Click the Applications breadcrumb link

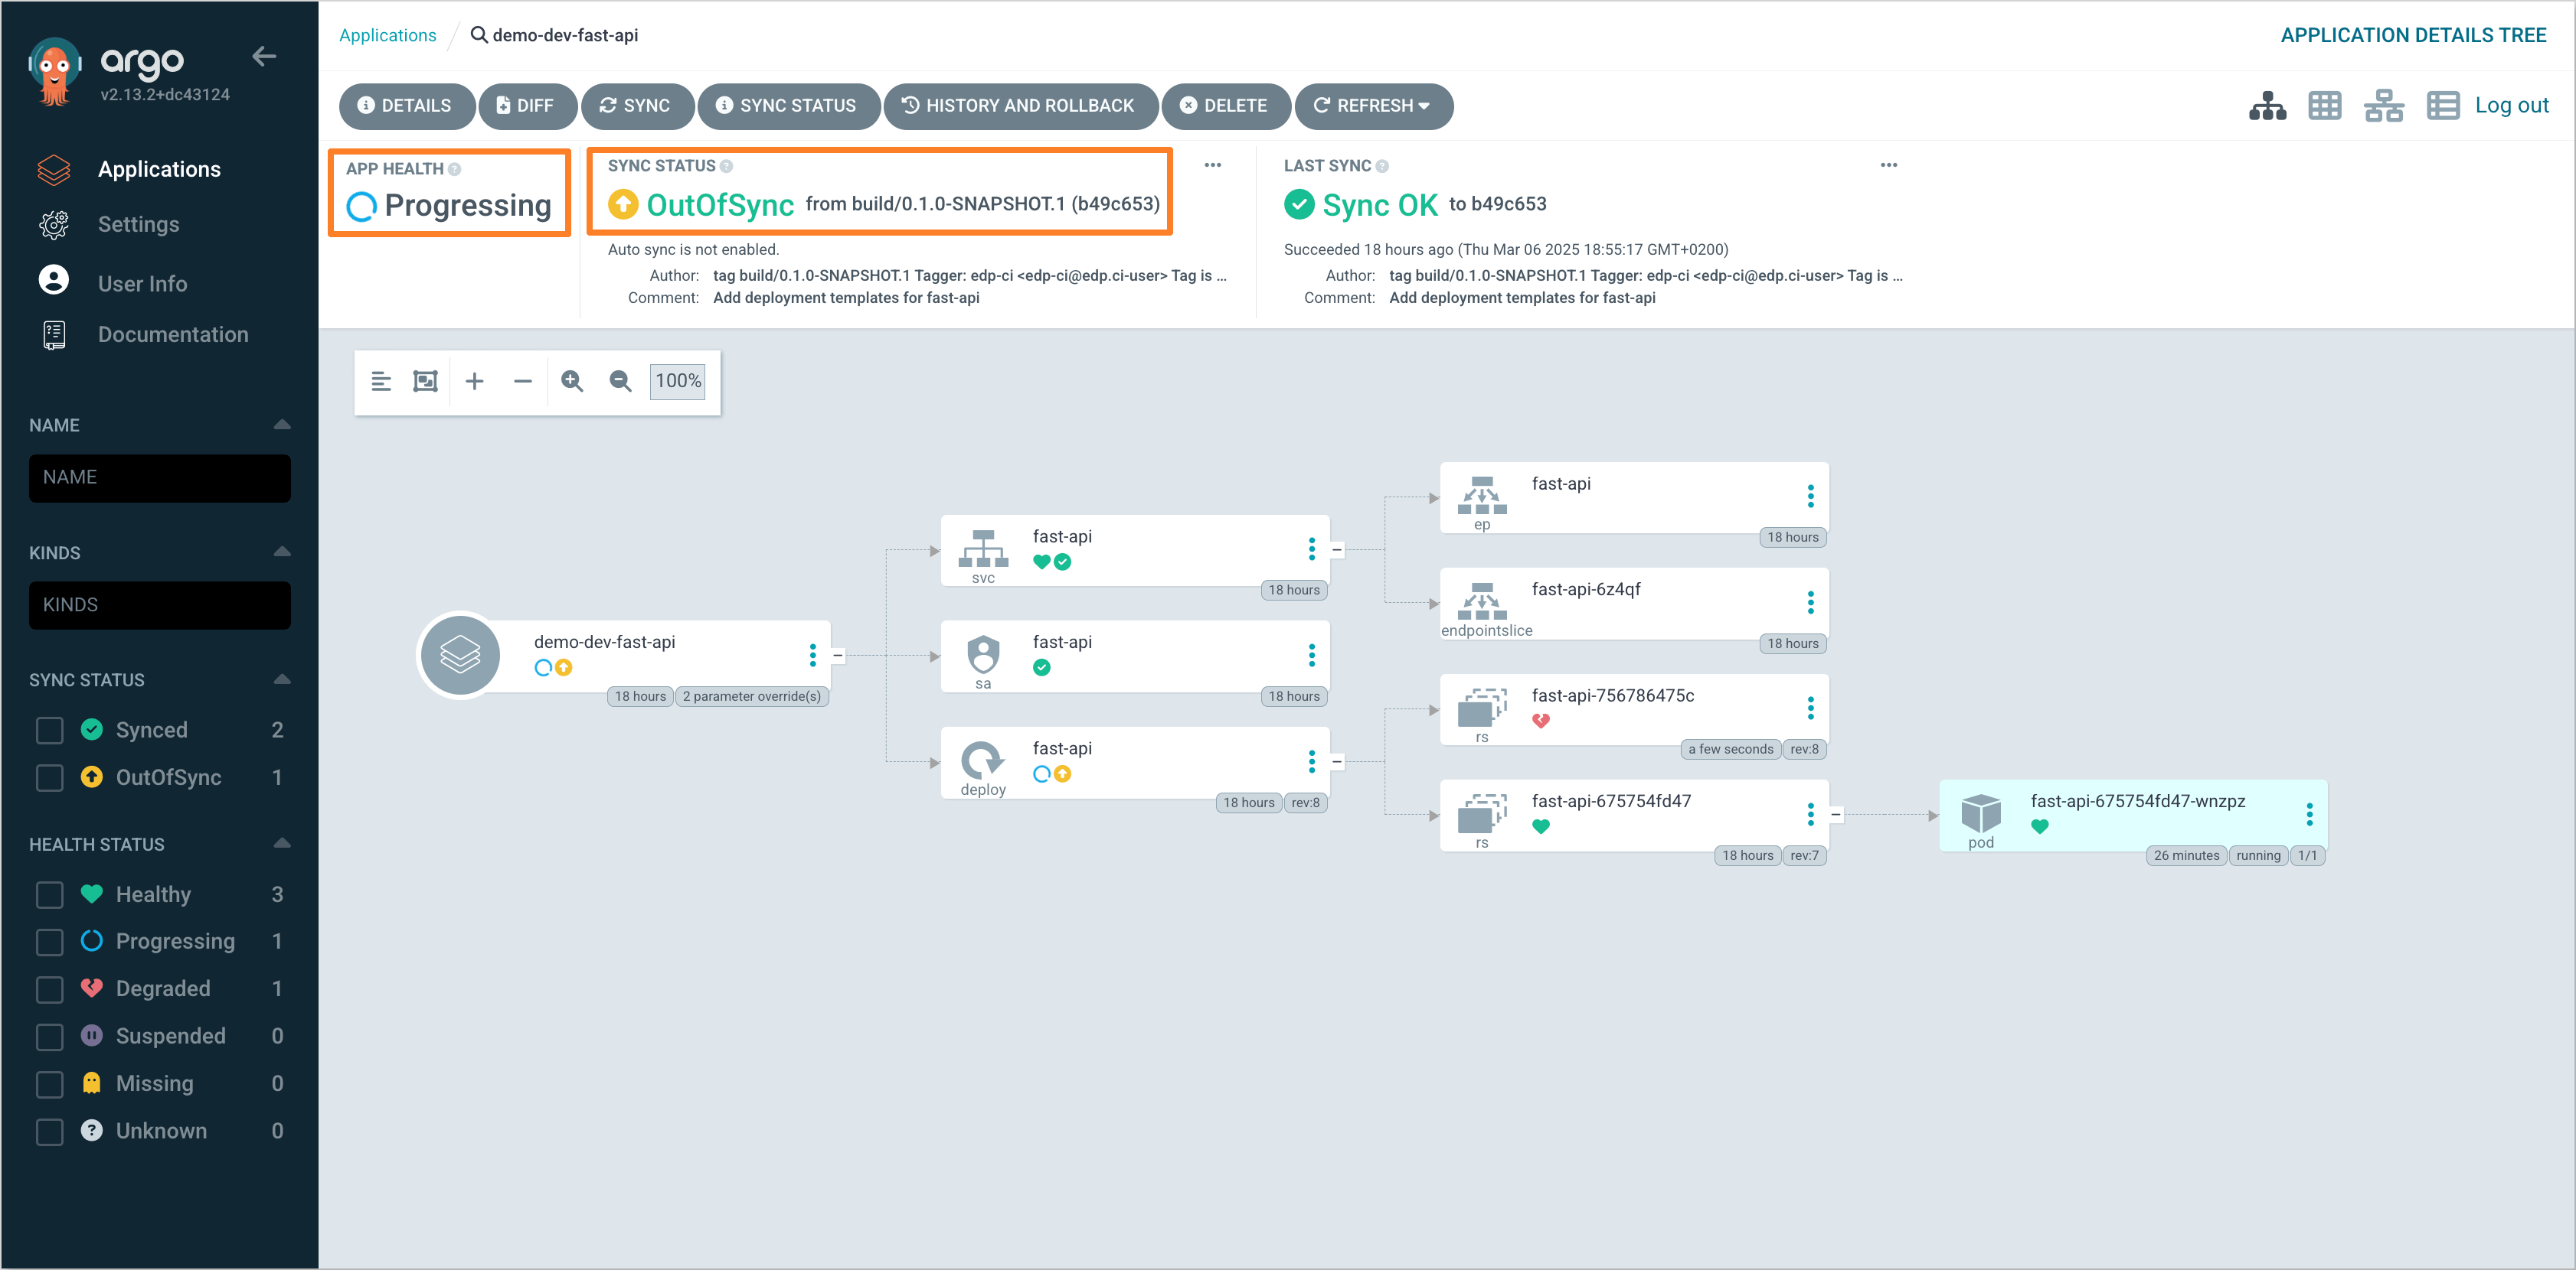[x=387, y=35]
